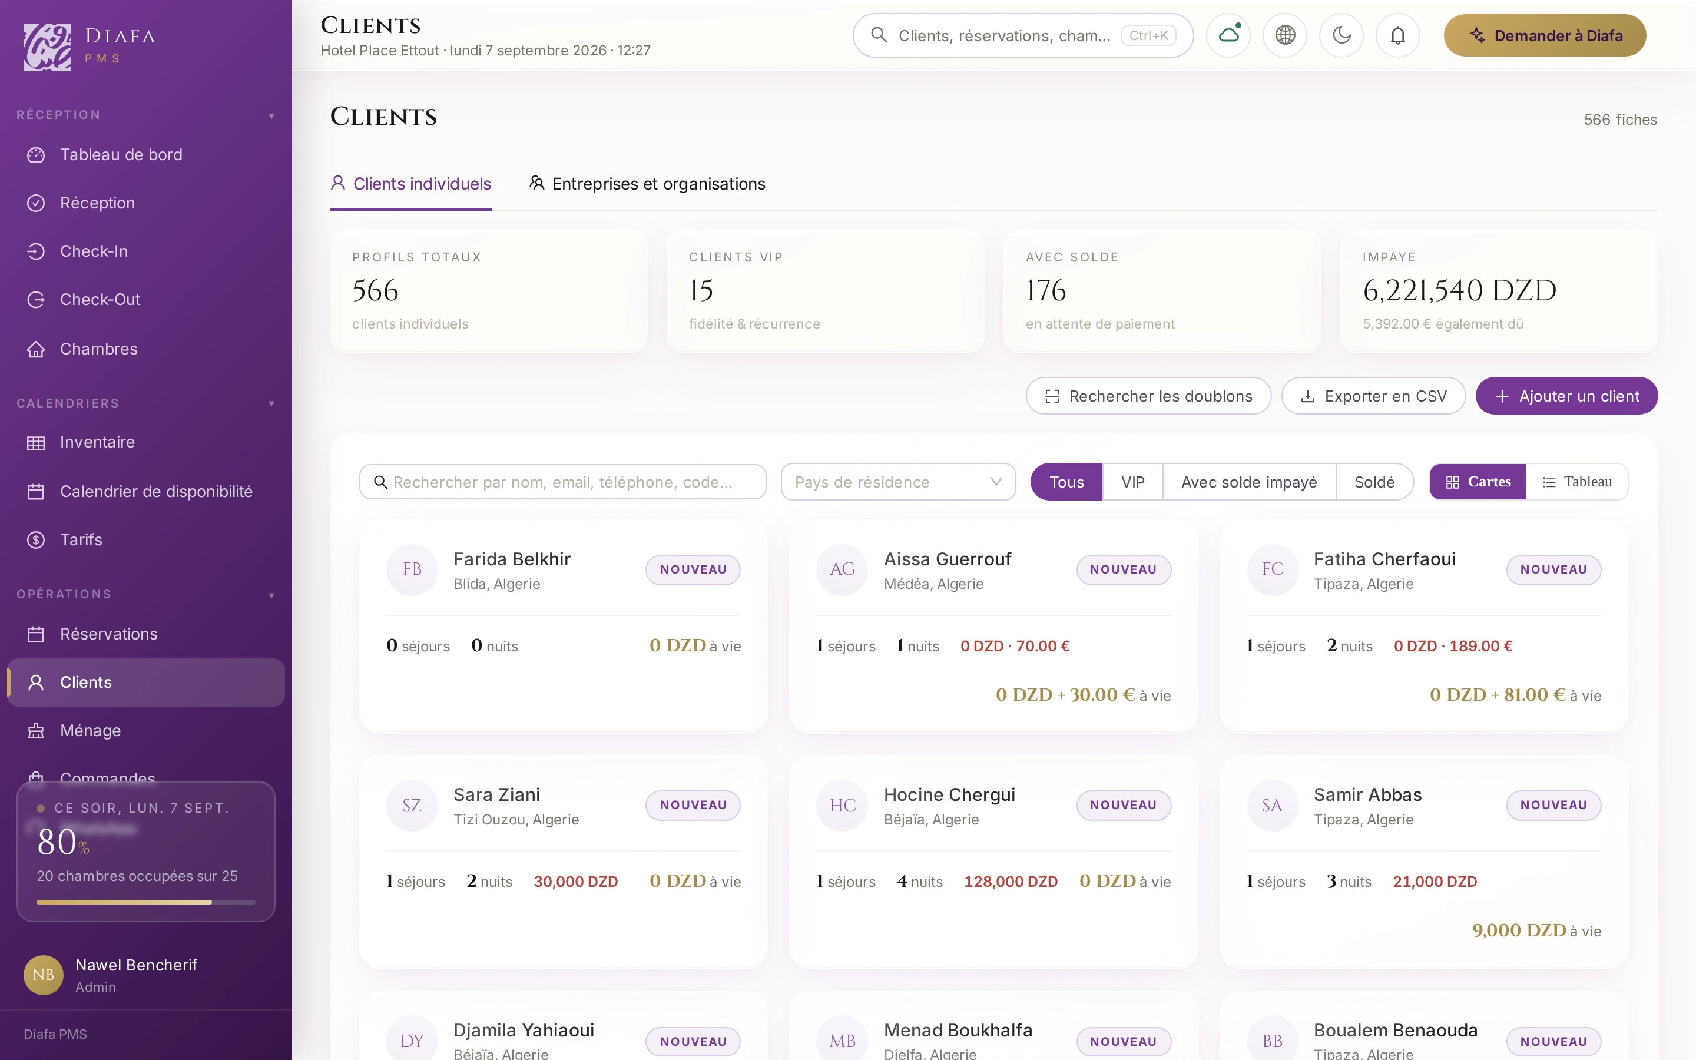This screenshot has width=1696, height=1060.
Task: Click the NB user avatar
Action: pos(44,975)
